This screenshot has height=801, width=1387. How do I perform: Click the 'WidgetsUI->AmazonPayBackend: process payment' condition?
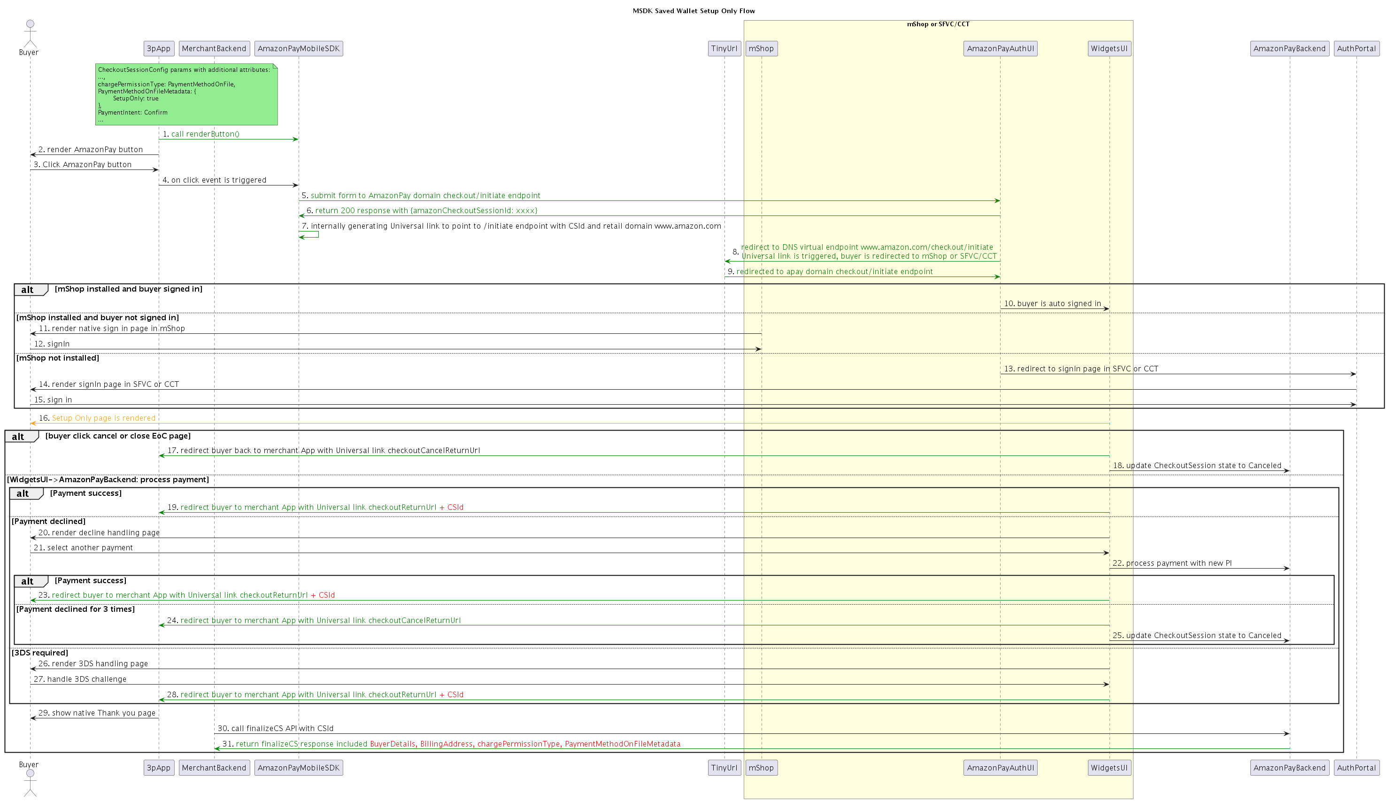click(108, 480)
